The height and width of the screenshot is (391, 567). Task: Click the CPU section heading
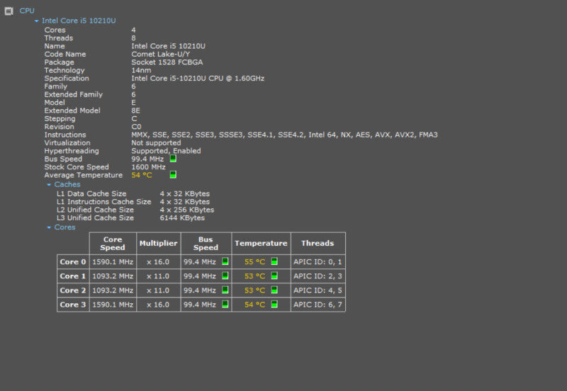coord(27,11)
